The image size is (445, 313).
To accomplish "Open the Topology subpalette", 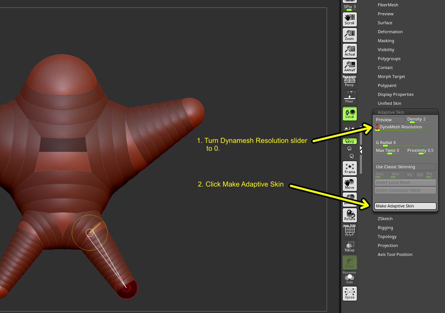I will click(x=387, y=237).
